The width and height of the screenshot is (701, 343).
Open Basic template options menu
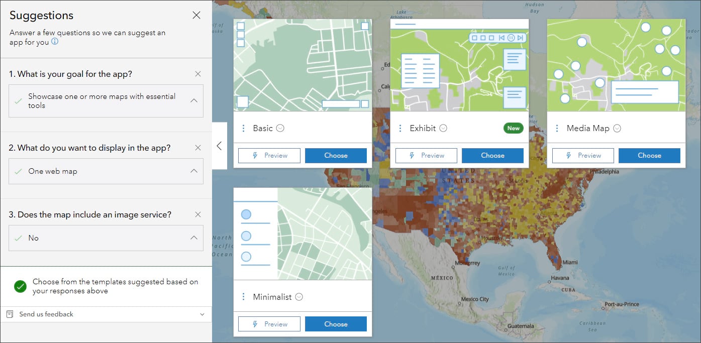coord(243,128)
